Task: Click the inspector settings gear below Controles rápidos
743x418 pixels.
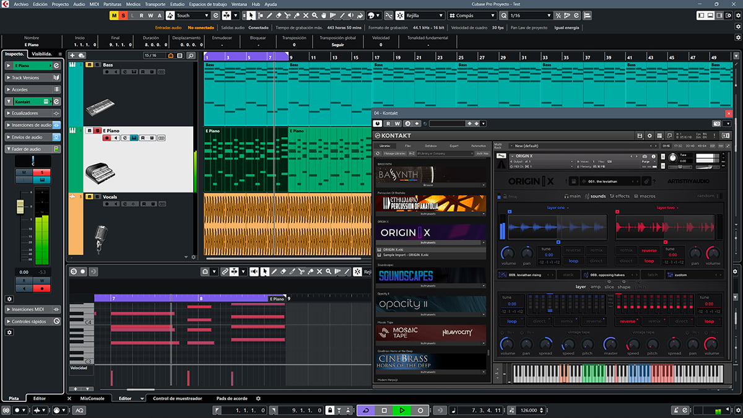Action: pyautogui.click(x=9, y=332)
